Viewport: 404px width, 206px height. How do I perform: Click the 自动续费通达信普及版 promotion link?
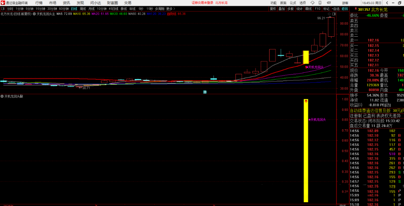click(370, 110)
